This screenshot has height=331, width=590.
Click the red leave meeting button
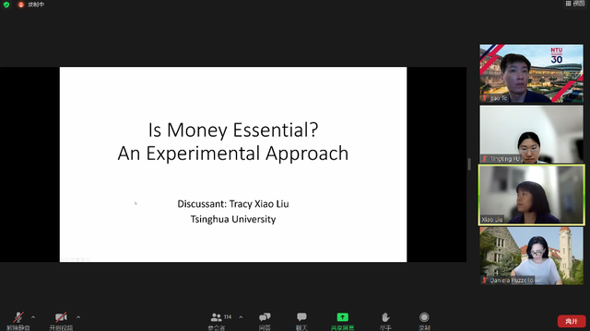click(x=572, y=321)
